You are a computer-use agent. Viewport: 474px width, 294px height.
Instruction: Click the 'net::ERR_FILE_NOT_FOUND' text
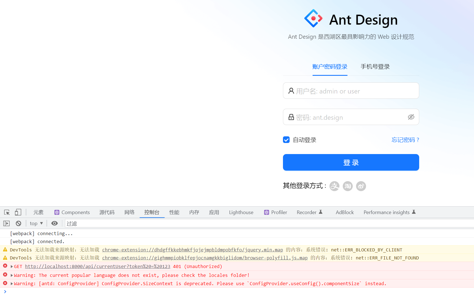(387, 258)
